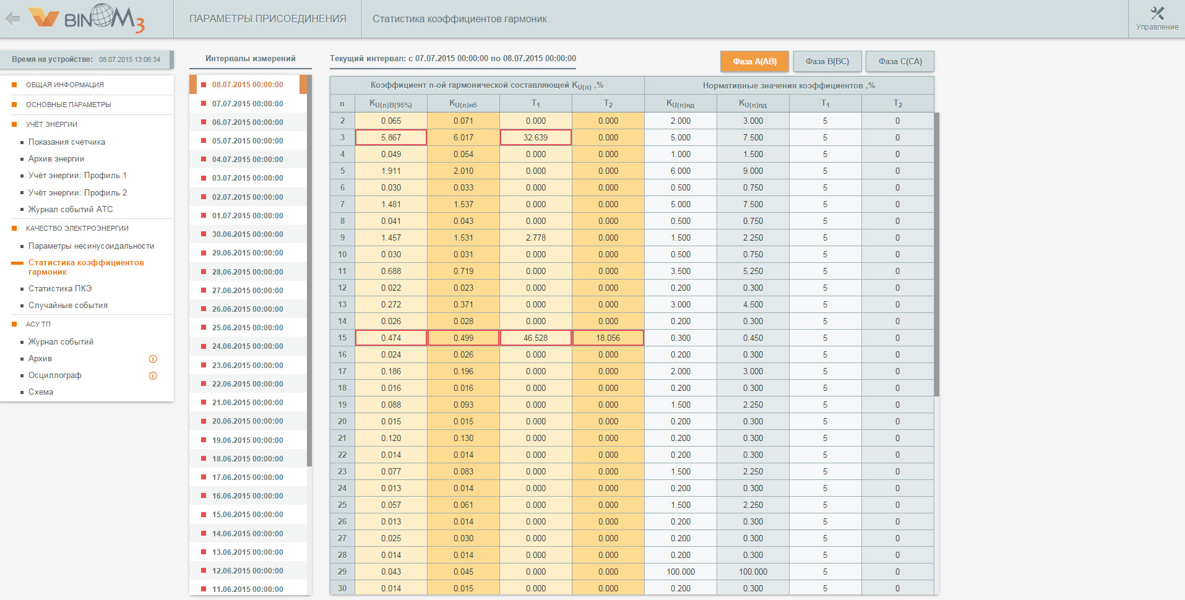Click highlighted value 46.528 in row 15
1185x600 pixels.
tap(535, 338)
